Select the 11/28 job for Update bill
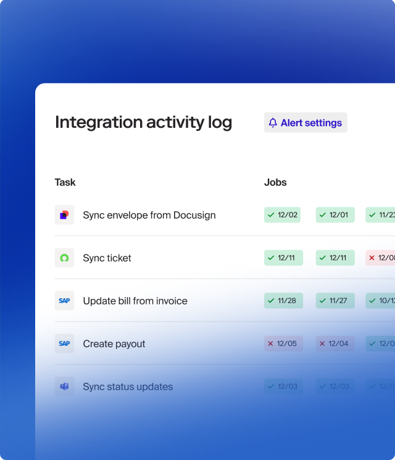The height and width of the screenshot is (460, 395). click(x=283, y=301)
